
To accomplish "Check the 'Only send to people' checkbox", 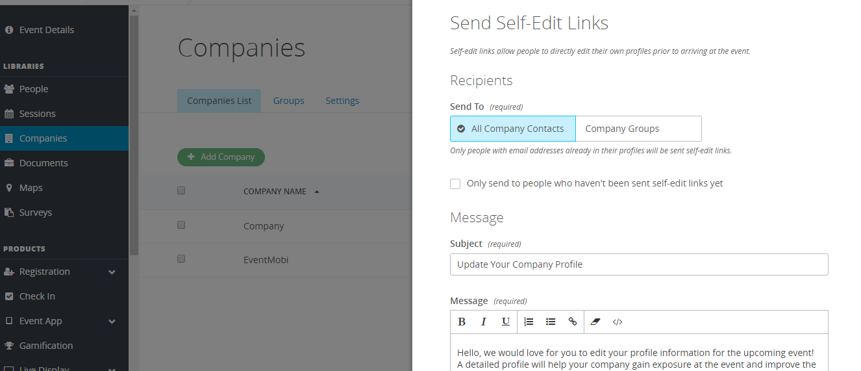I will point(455,184).
